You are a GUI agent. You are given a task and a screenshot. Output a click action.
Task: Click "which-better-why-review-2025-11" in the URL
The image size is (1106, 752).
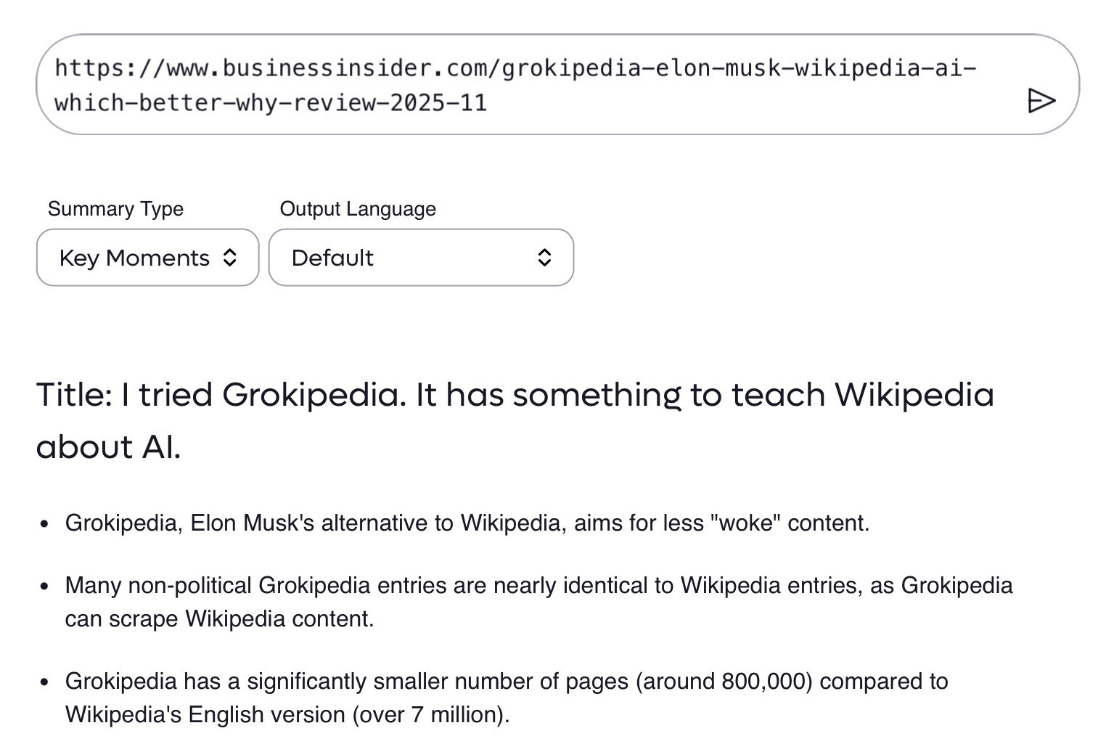[270, 103]
